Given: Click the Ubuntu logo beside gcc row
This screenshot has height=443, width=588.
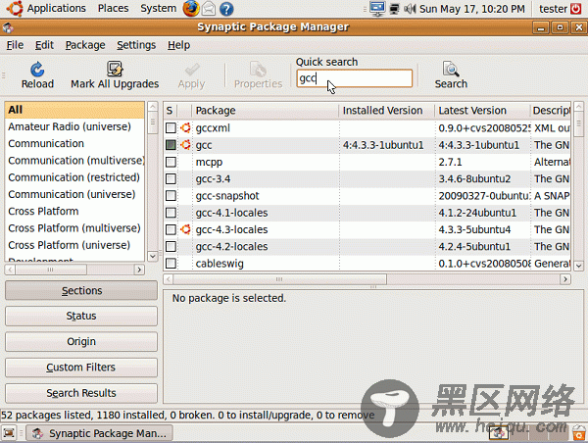Looking at the screenshot, I should pos(185,145).
